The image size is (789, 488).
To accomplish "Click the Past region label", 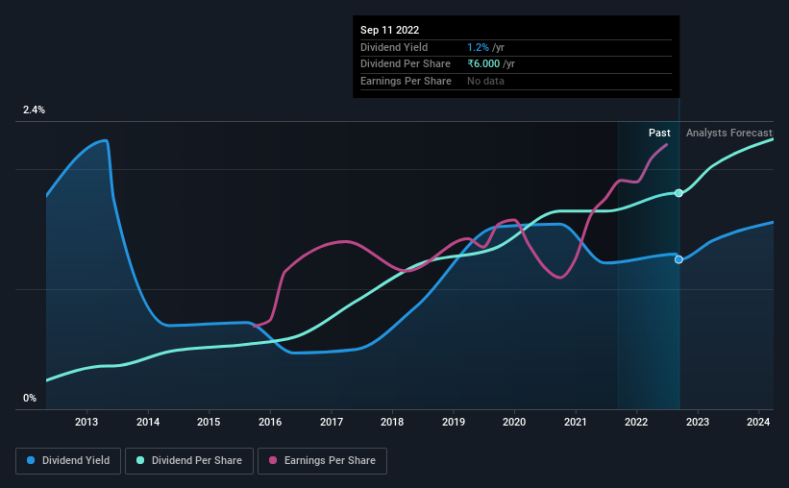I will [659, 133].
